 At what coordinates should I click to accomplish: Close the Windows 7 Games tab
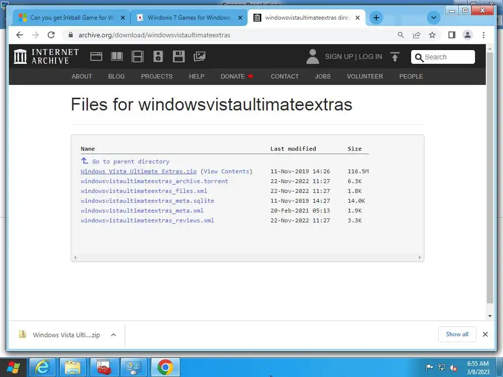pos(240,18)
